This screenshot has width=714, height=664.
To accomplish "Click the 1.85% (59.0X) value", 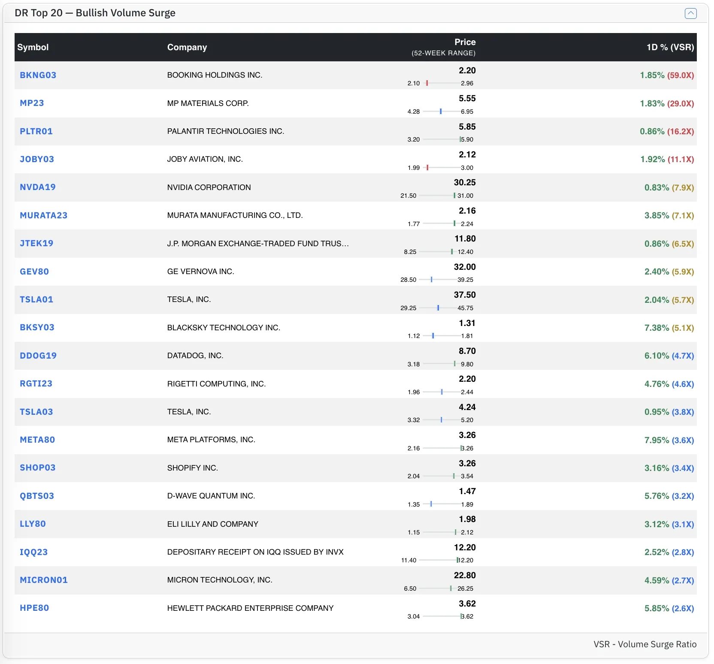I will pyautogui.click(x=667, y=75).
